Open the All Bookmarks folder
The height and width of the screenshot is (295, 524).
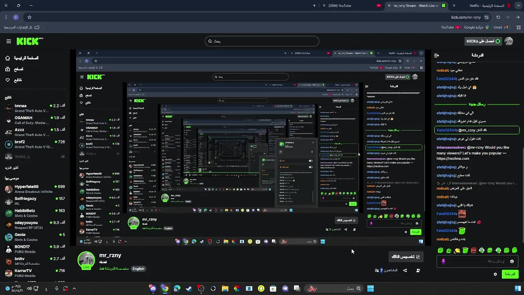click(x=22, y=27)
